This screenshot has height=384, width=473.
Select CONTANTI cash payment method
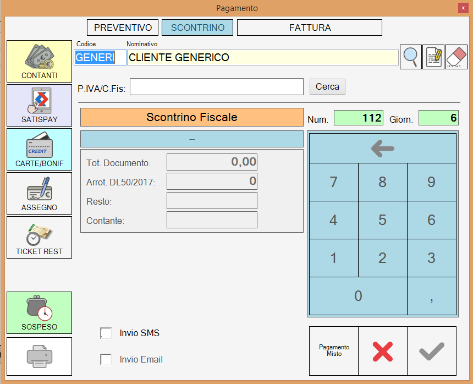pos(39,61)
